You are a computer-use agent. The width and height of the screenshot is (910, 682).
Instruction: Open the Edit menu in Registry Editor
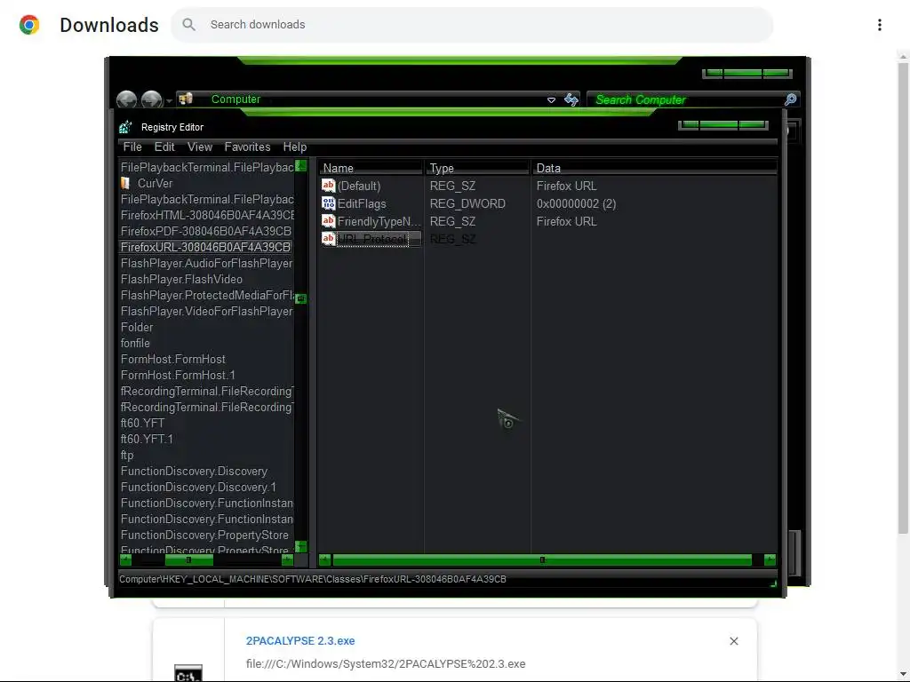[164, 147]
